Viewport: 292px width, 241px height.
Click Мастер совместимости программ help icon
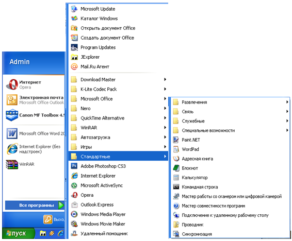coord(176,205)
